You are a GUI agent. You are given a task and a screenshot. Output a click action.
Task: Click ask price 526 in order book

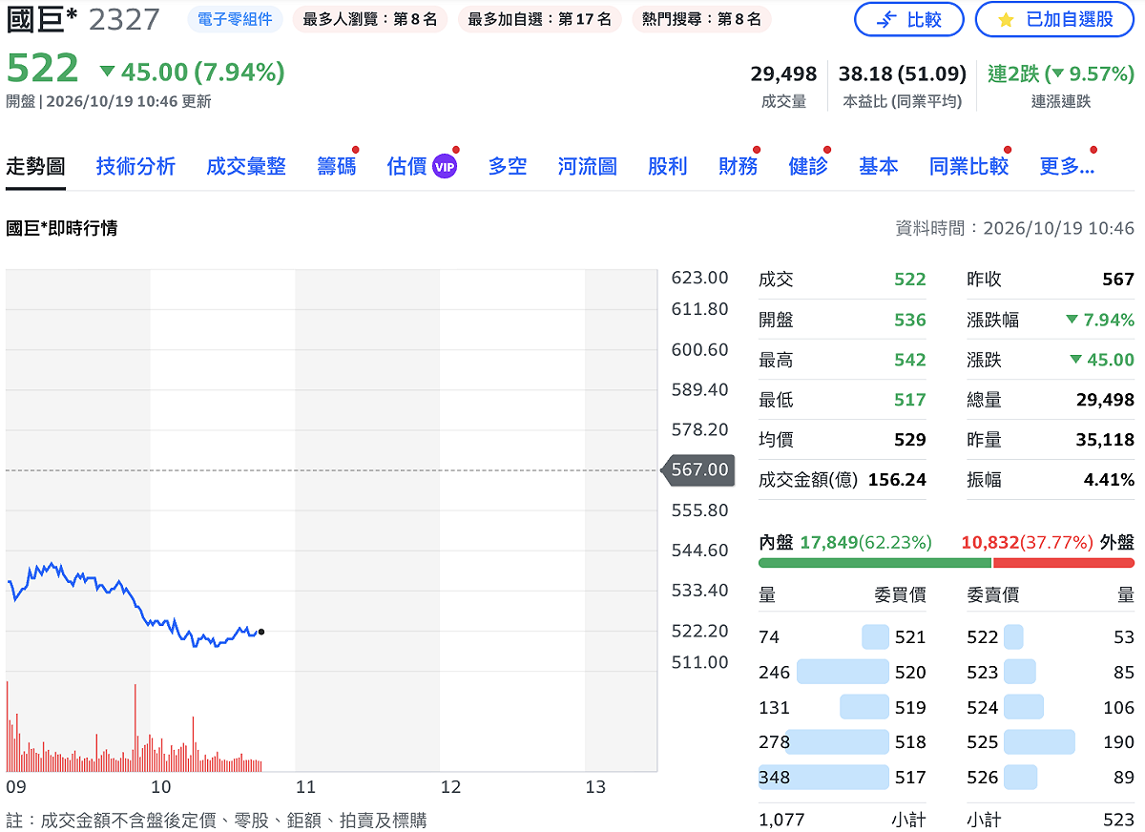[x=983, y=778]
